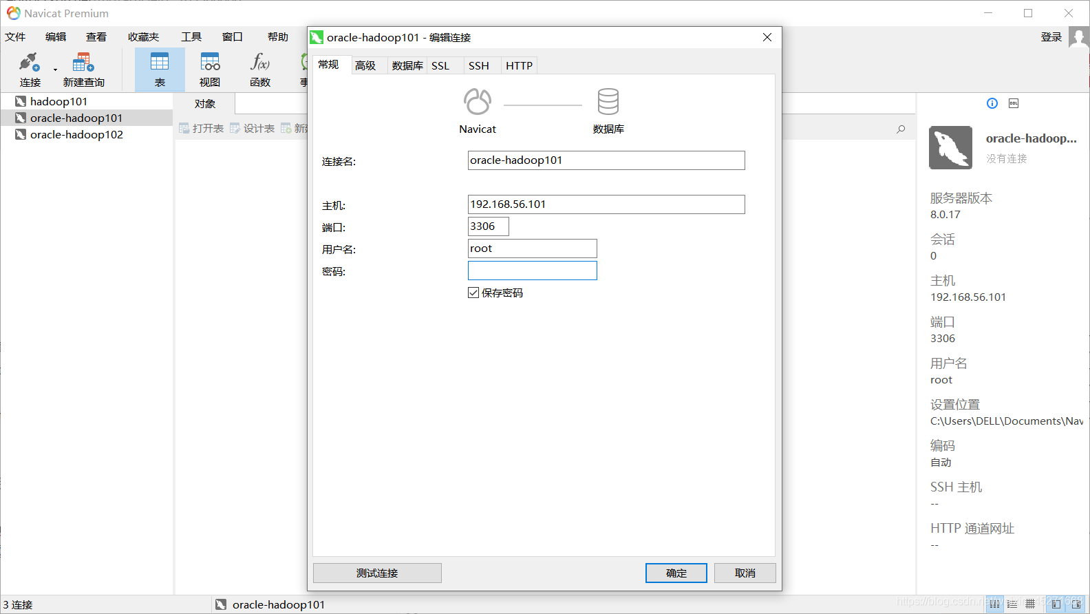Open the 查看 menu
This screenshot has height=614, width=1090.
tap(96, 37)
